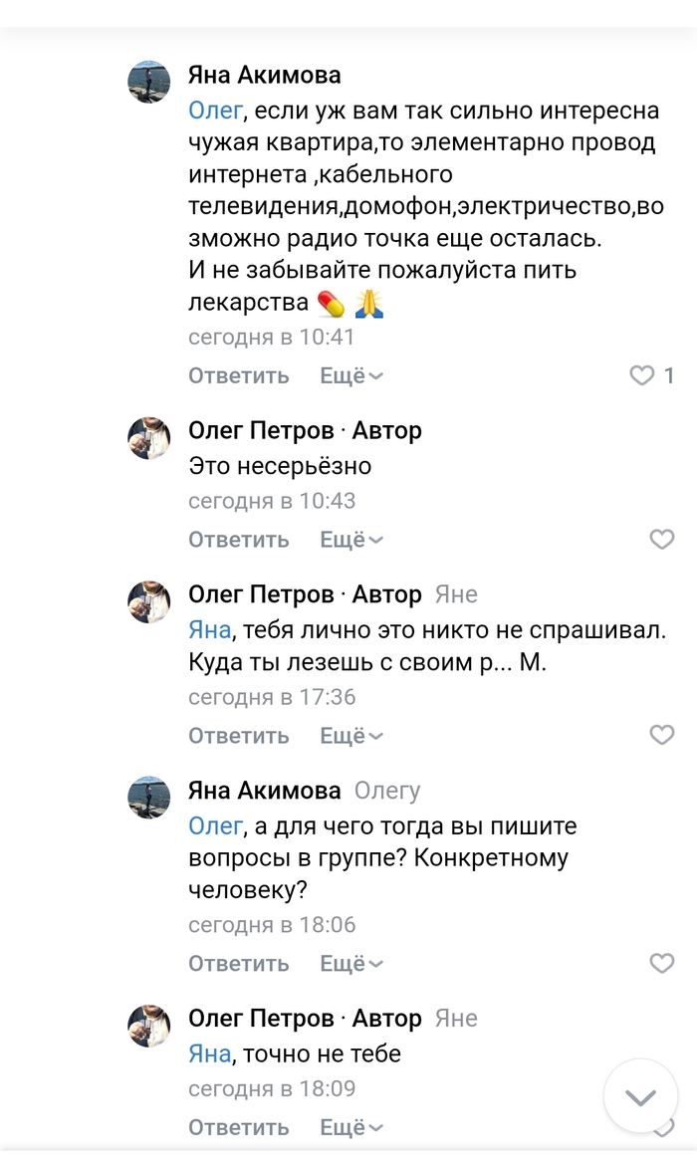Open Oleg Petrov's avatar at 17:36 comment
Viewport: 697px width, 1168px height.
[149, 601]
